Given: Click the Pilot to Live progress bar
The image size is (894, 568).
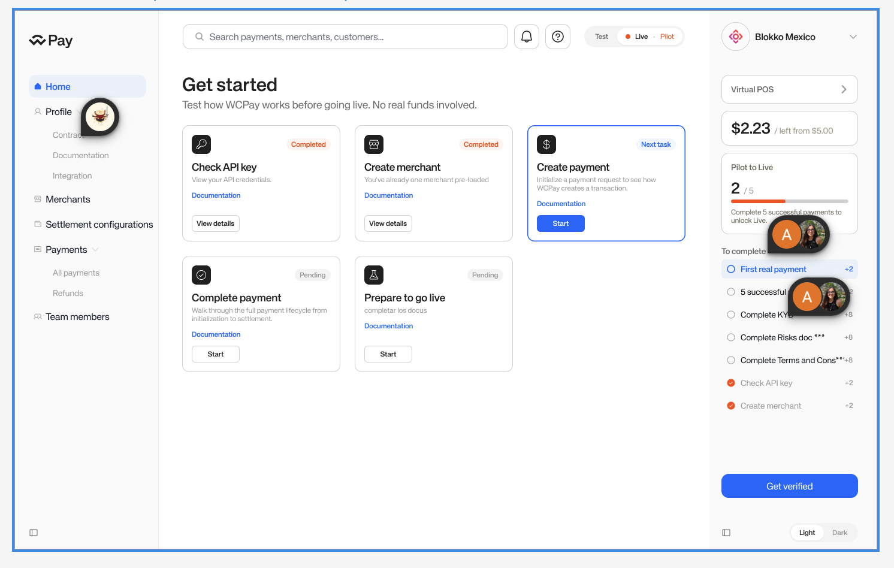Looking at the screenshot, I should coord(790,201).
